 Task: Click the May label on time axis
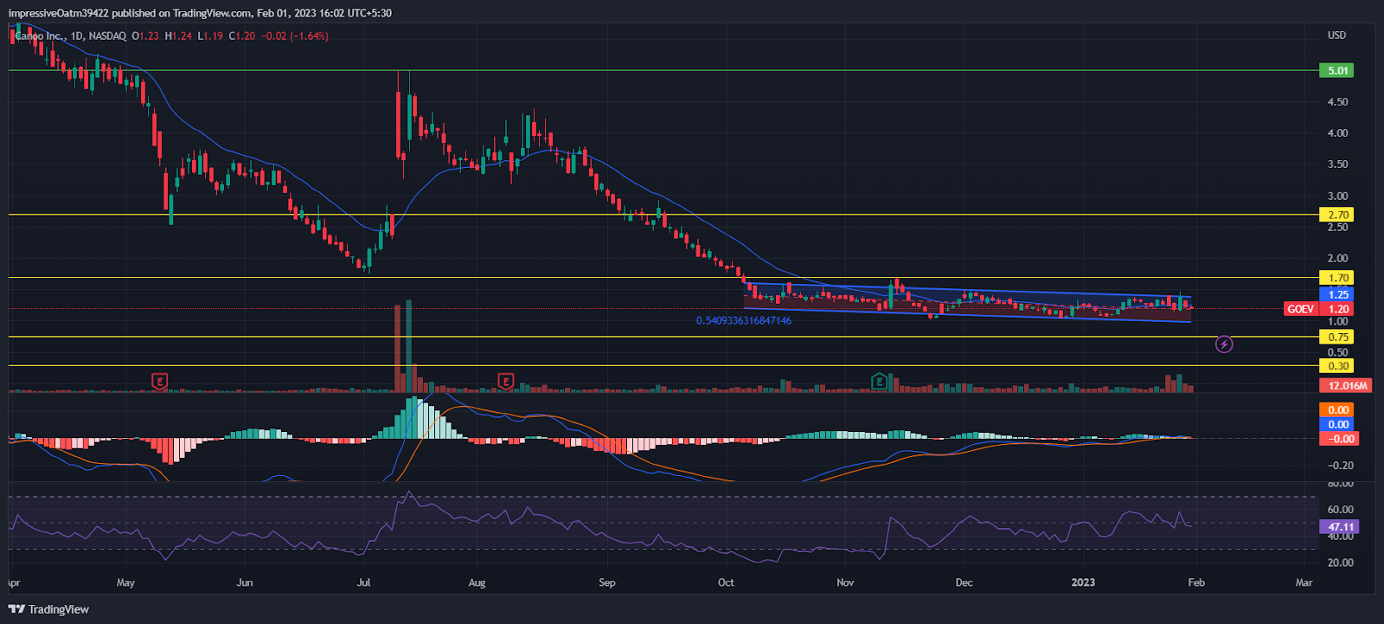pos(125,582)
